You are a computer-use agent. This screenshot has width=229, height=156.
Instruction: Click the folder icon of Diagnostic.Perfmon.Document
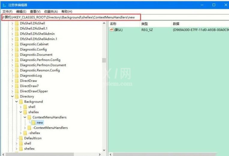point(17,65)
